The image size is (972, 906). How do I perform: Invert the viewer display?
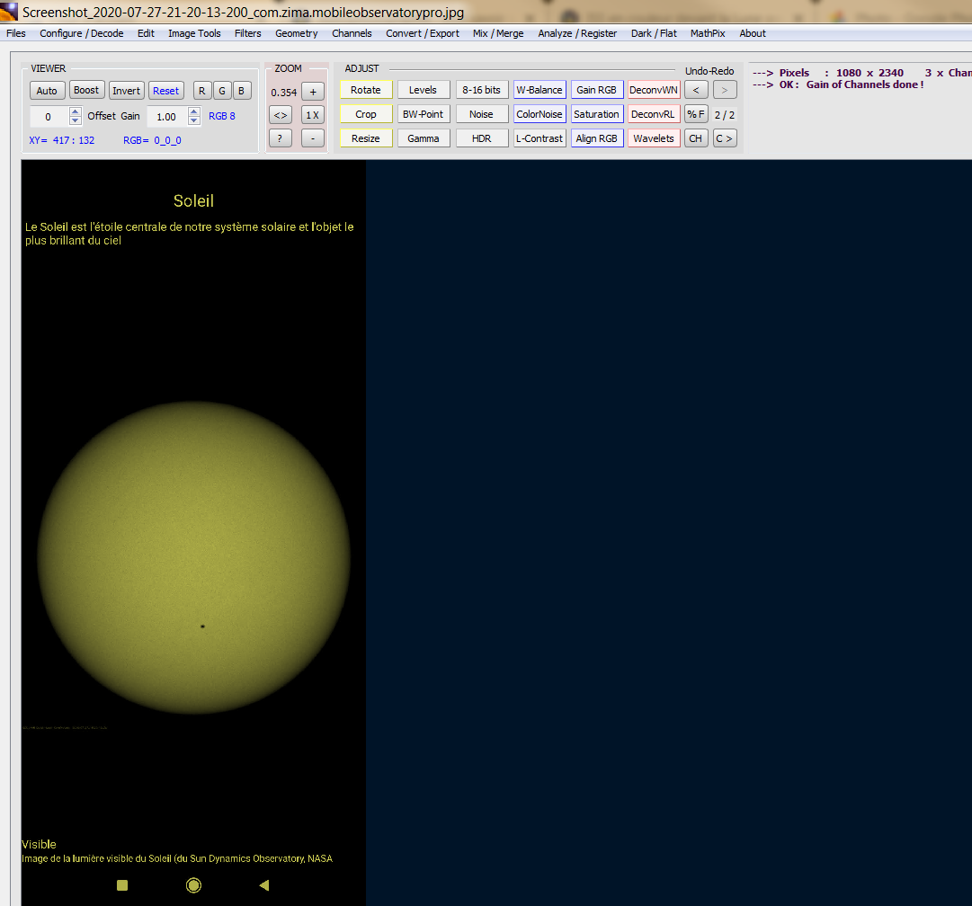coord(127,91)
